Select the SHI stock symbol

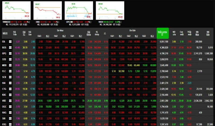click(4, 118)
